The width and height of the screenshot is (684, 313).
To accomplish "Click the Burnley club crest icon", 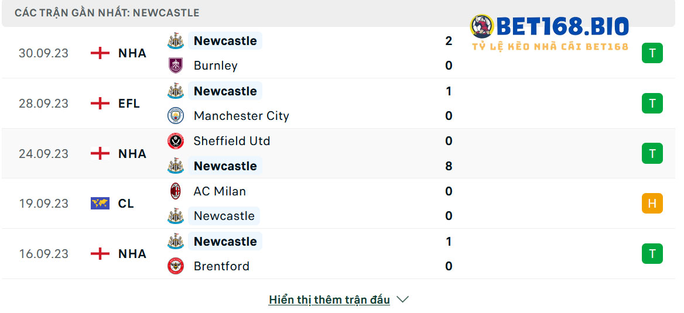I will [x=176, y=66].
